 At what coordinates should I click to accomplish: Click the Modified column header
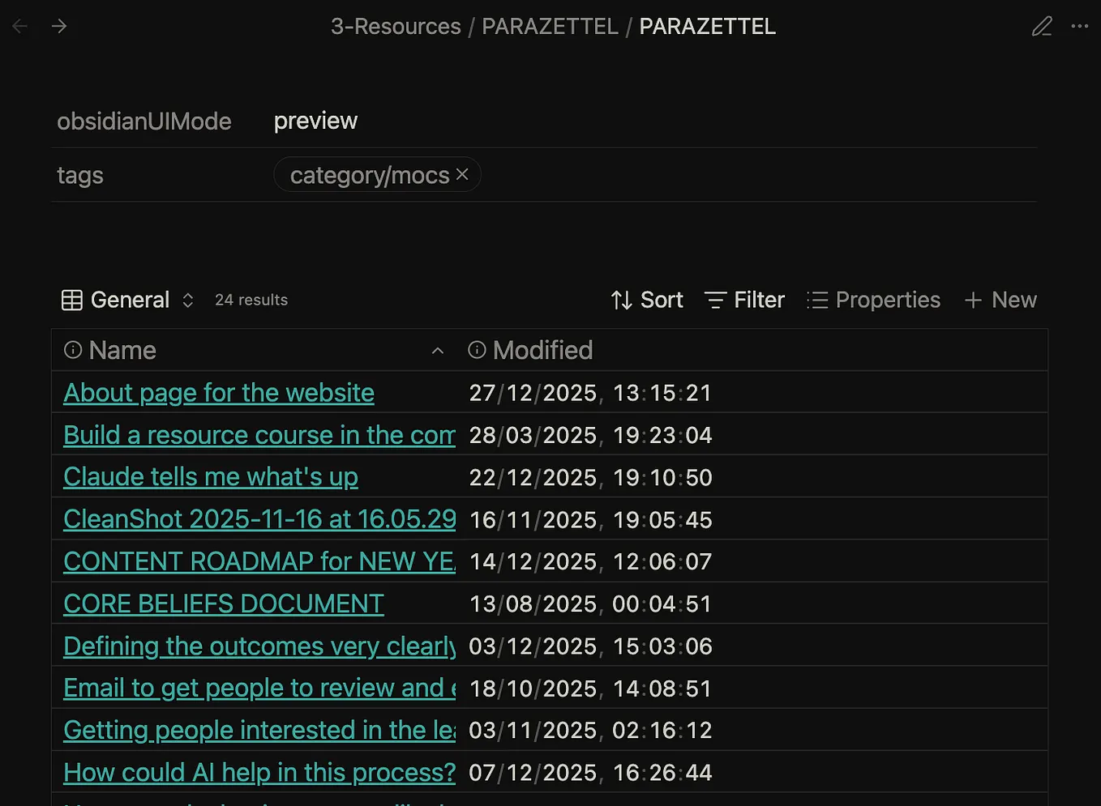click(542, 350)
